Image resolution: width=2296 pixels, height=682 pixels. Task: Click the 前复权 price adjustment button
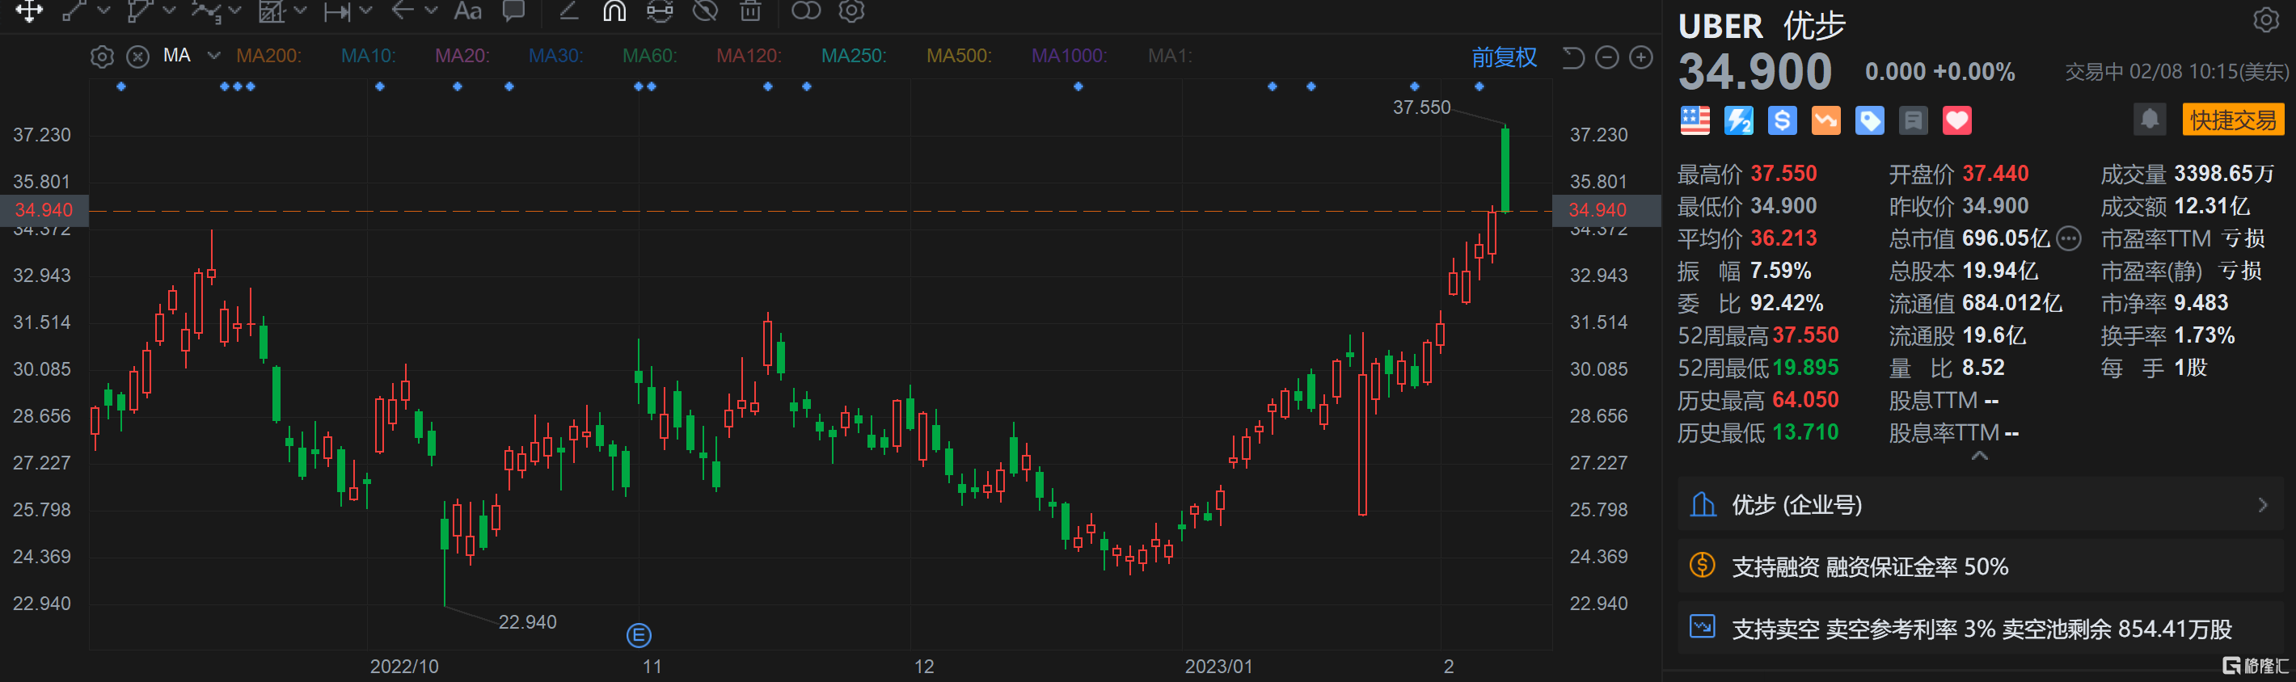point(1504,58)
